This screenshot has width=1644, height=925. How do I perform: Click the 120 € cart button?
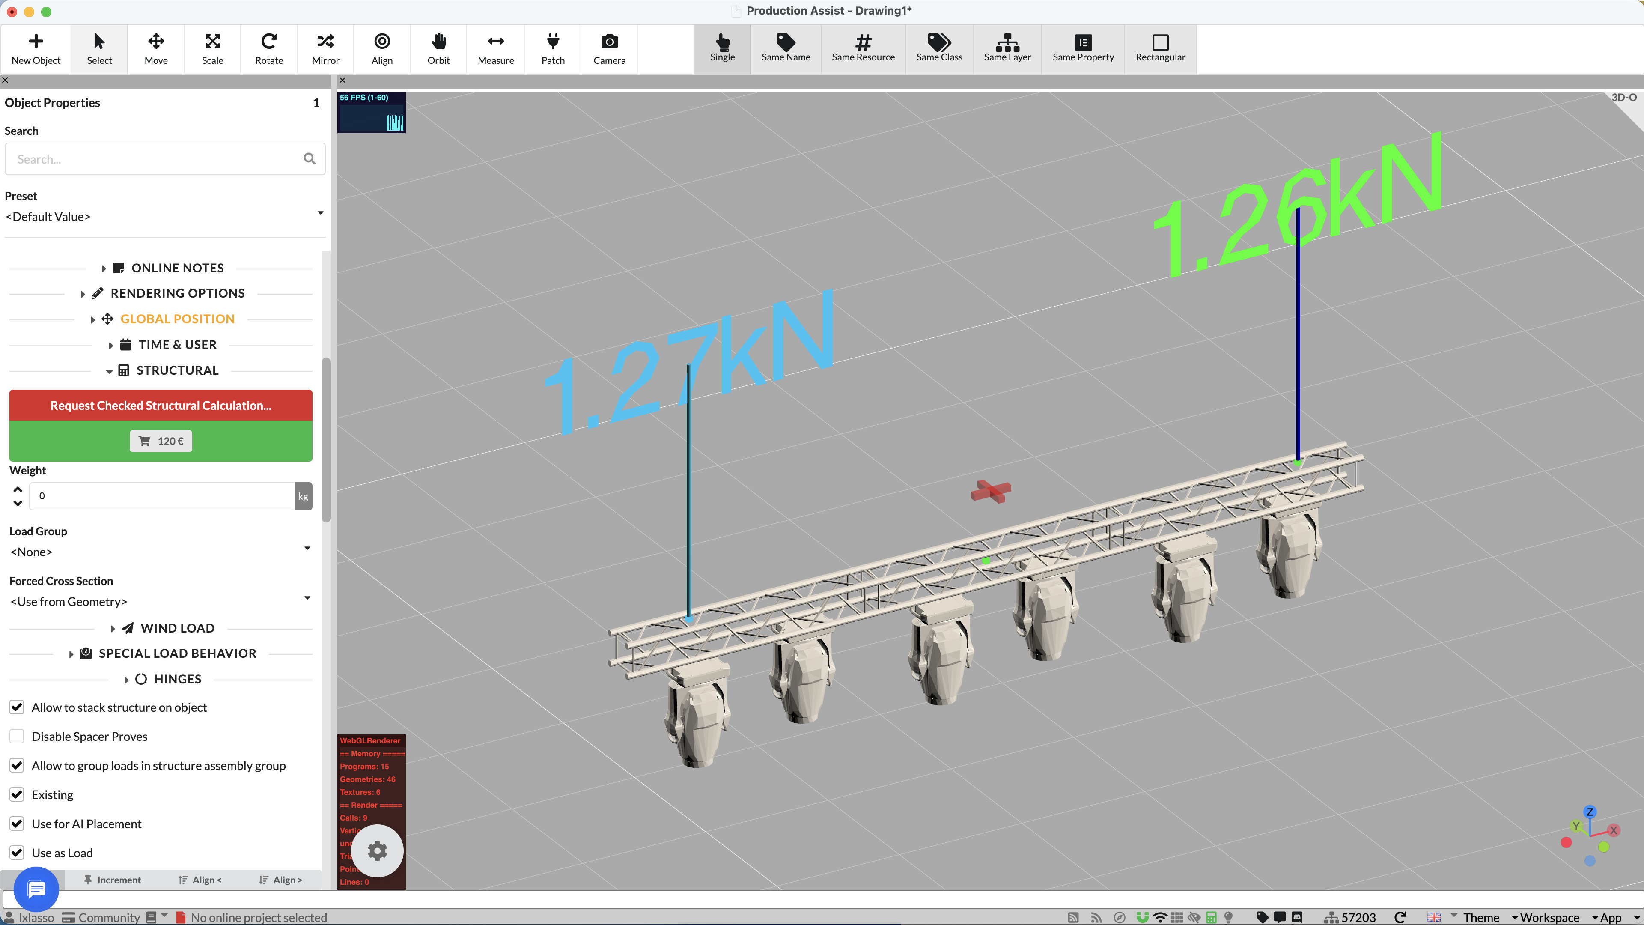pyautogui.click(x=160, y=441)
